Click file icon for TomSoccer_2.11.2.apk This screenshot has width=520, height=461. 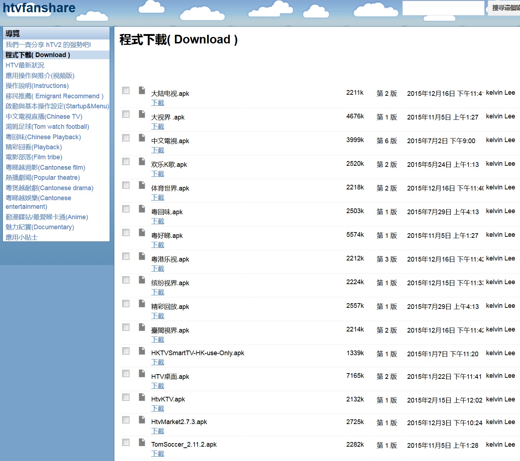142,442
